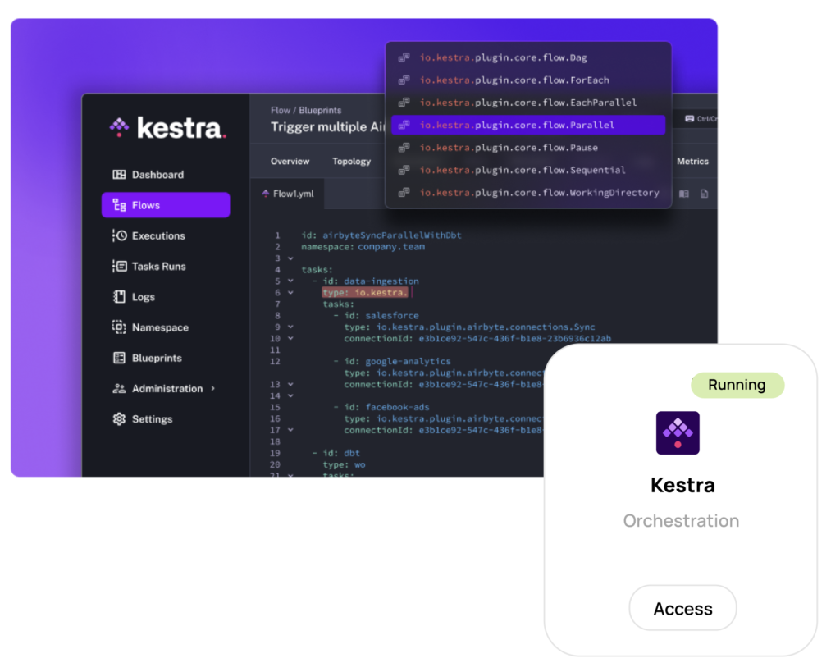Viewport: 840px width, 672px height.
Task: Click plugin icon beside flow.WorkingDirectory suggestion
Action: point(404,192)
